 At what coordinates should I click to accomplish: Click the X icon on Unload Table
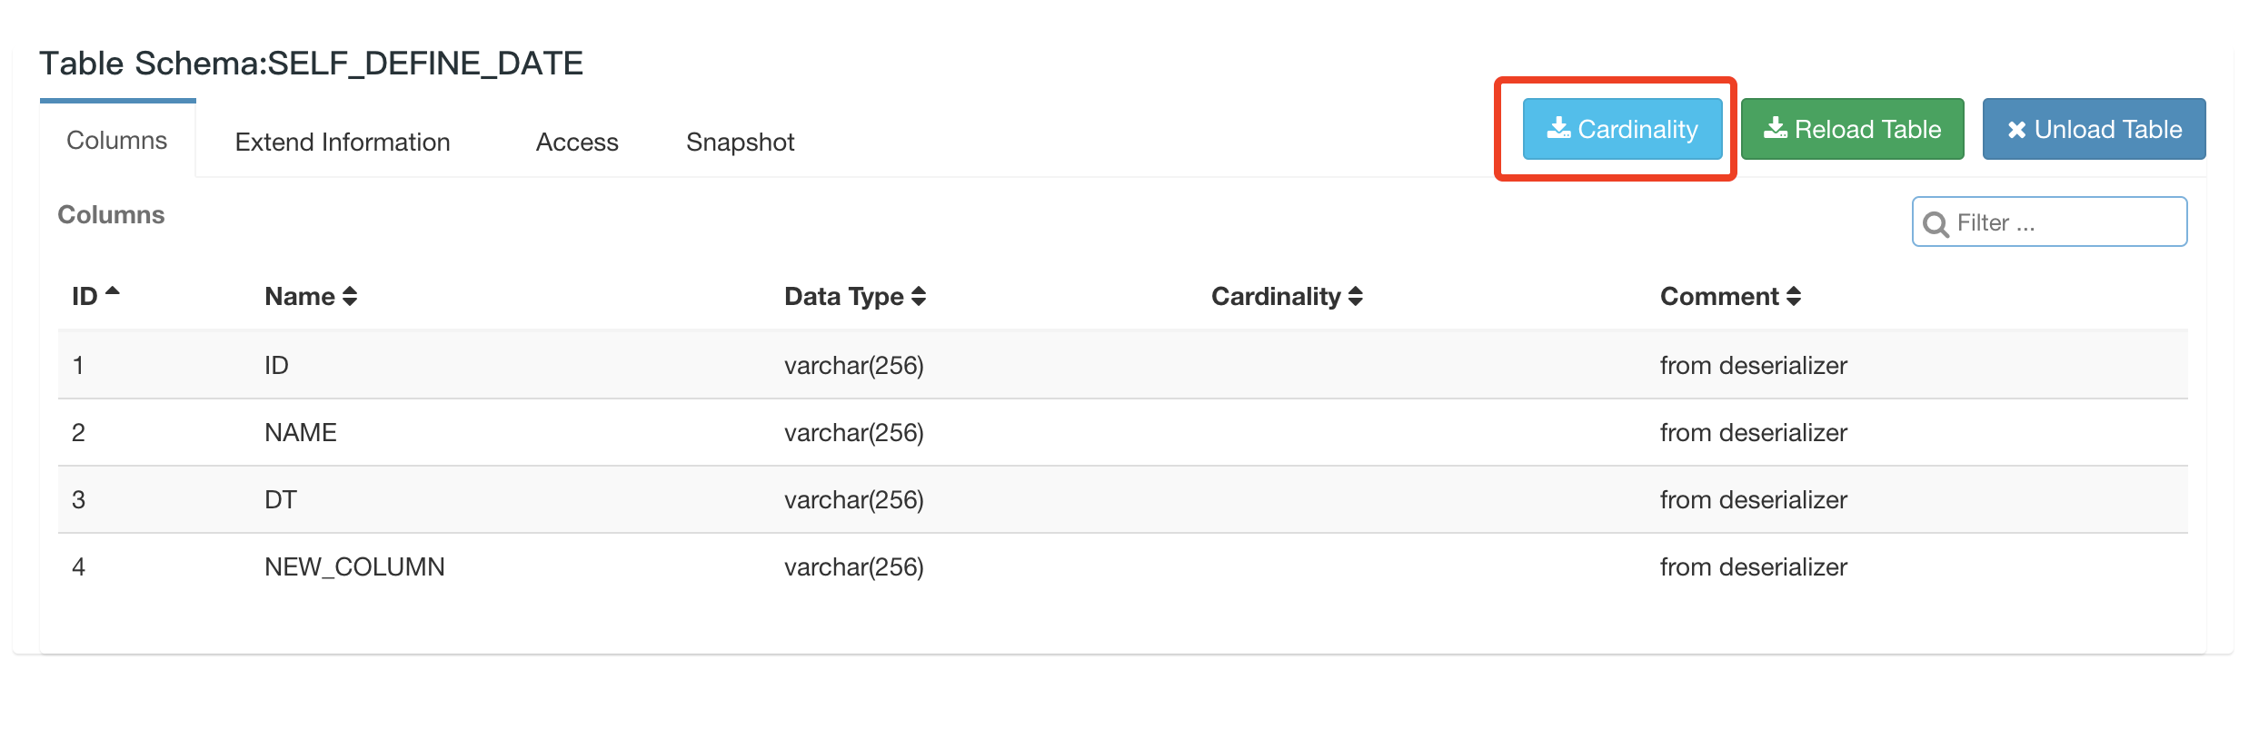[x=2016, y=130]
